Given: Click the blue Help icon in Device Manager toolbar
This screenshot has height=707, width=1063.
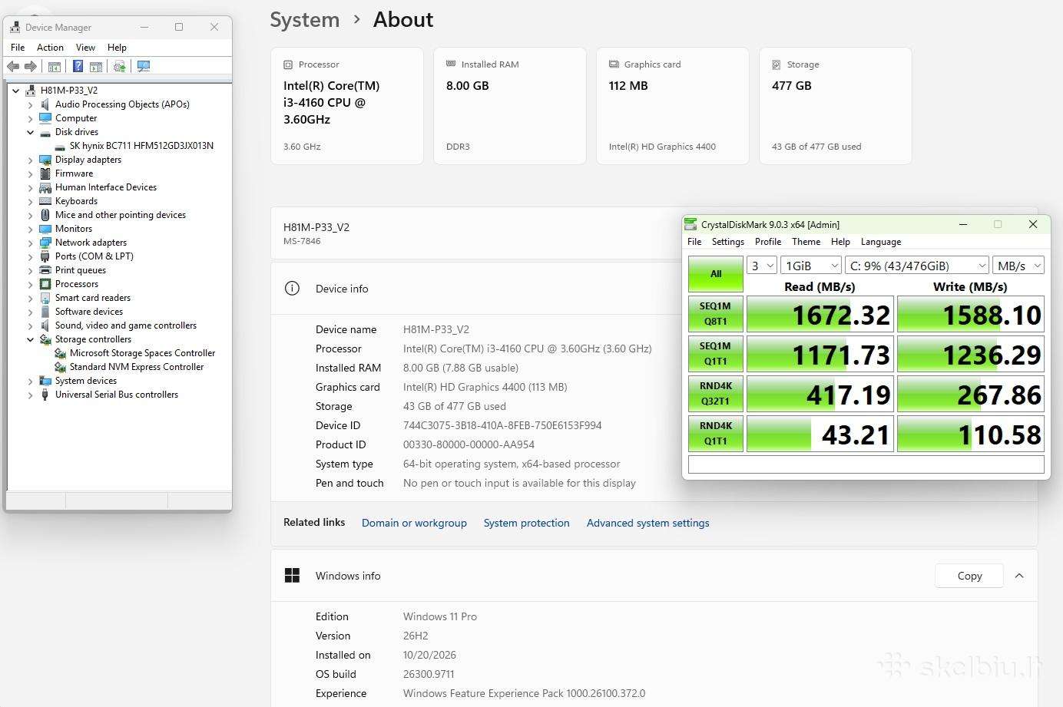Looking at the screenshot, I should click(x=78, y=67).
